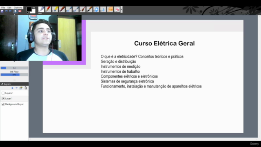Select the water drop blur tool
Screen dimensions: 261x147
[103, 9]
